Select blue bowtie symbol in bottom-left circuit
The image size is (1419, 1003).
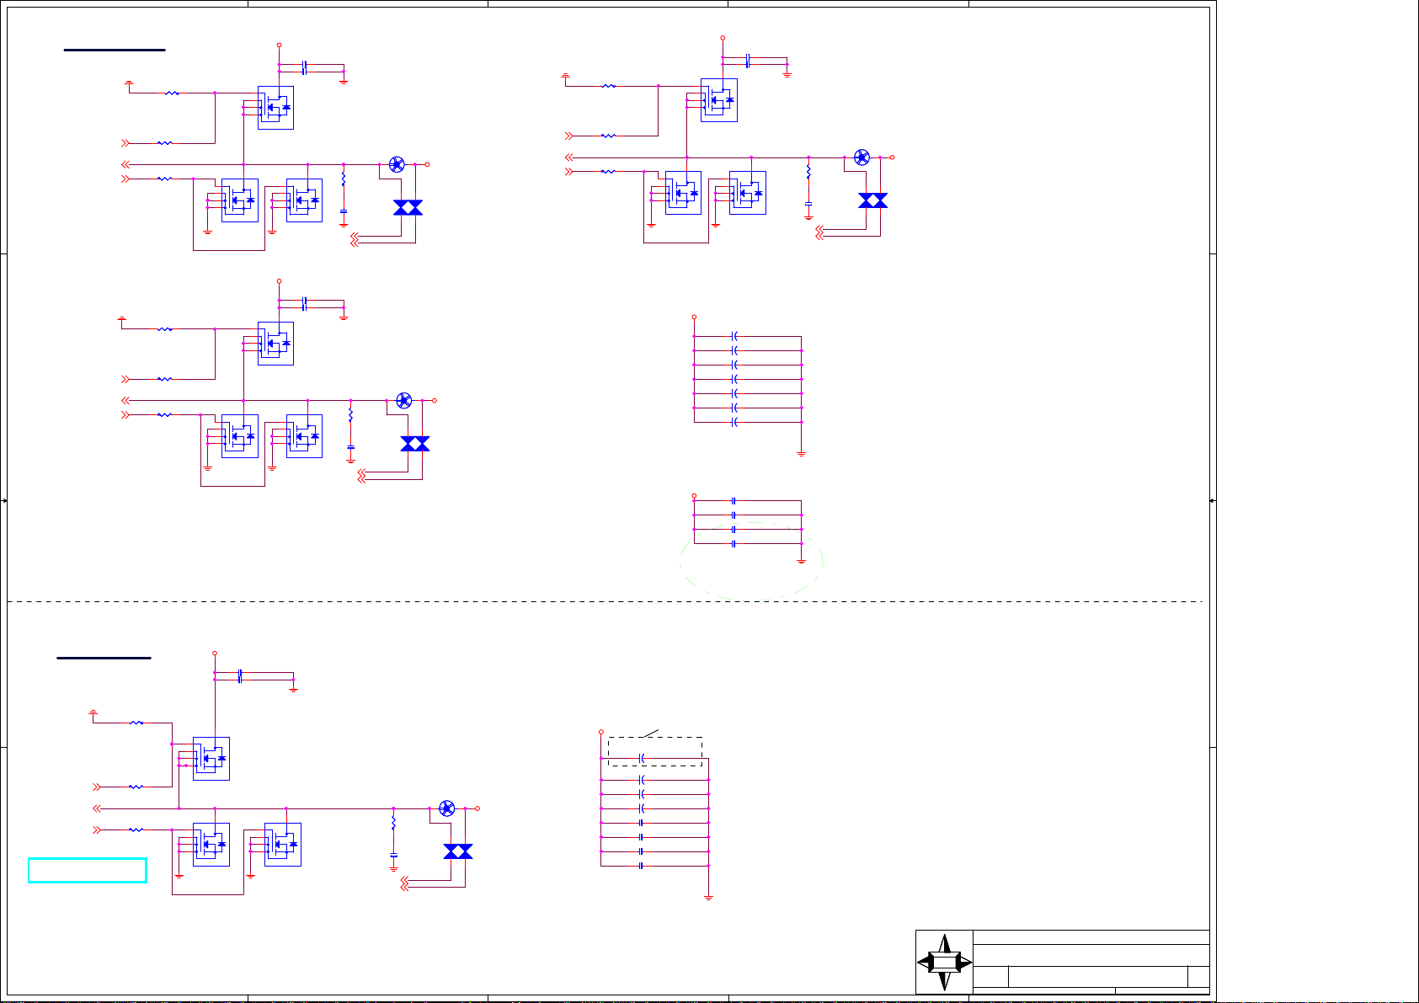458,851
